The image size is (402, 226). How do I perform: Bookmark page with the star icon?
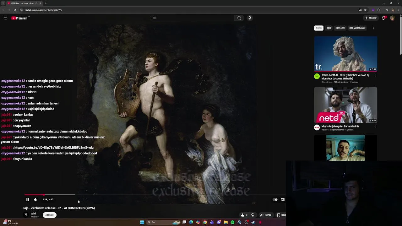365,10
